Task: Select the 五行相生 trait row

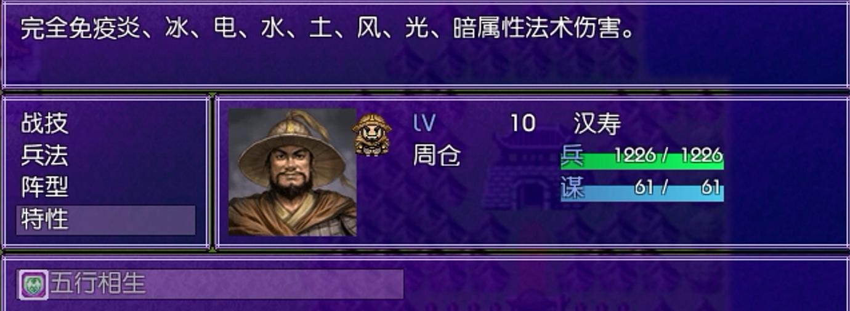Action: click(211, 285)
